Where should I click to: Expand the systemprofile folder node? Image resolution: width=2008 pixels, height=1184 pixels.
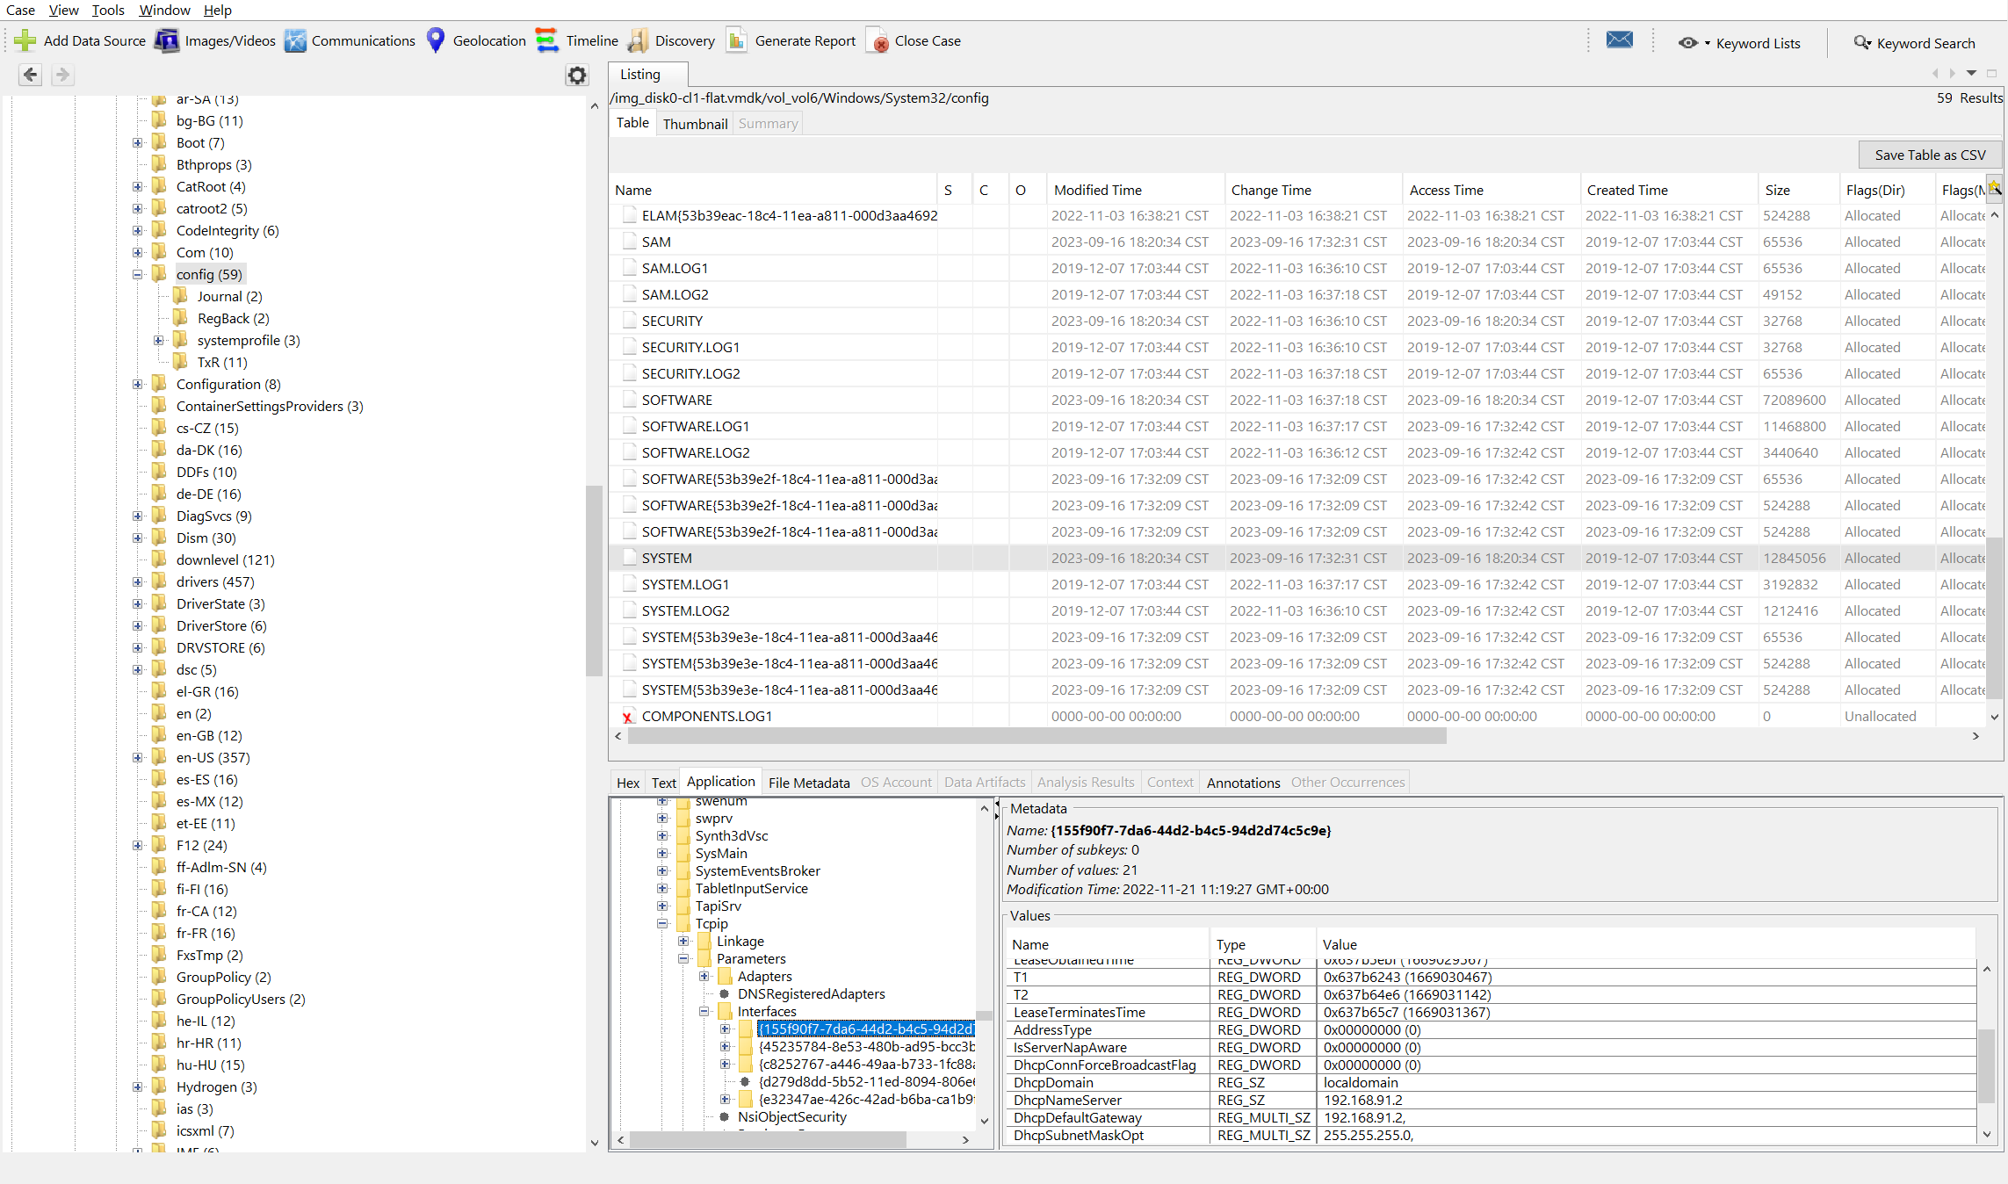tap(158, 340)
